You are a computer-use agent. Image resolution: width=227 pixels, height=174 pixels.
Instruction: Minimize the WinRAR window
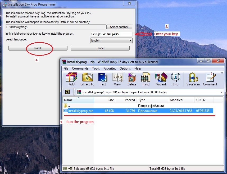(x=201, y=61)
